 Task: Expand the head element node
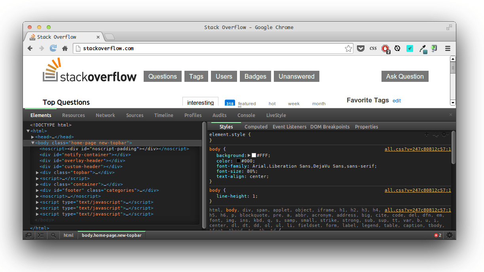pyautogui.click(x=33, y=136)
